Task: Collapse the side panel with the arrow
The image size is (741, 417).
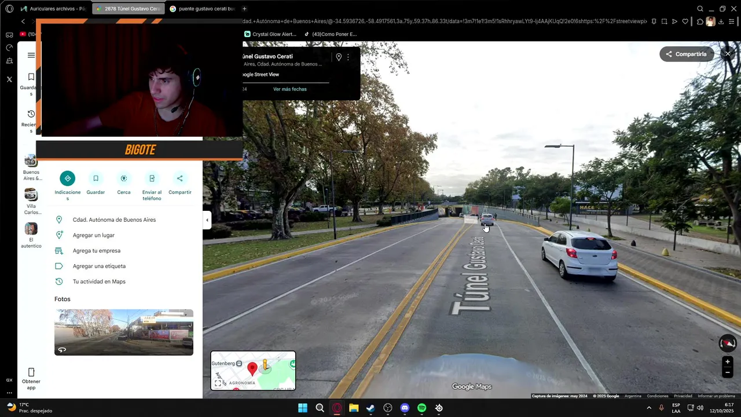Action: [x=207, y=220]
